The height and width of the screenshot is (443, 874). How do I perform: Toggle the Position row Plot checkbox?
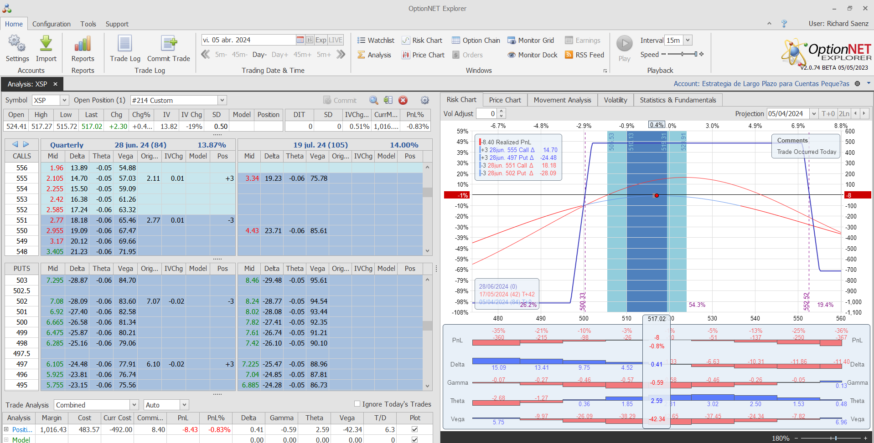[414, 429]
